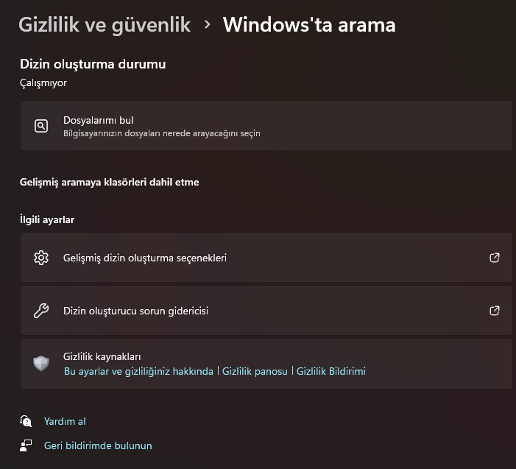Click the Geri bildirimde bulunun feedback icon

(x=26, y=445)
